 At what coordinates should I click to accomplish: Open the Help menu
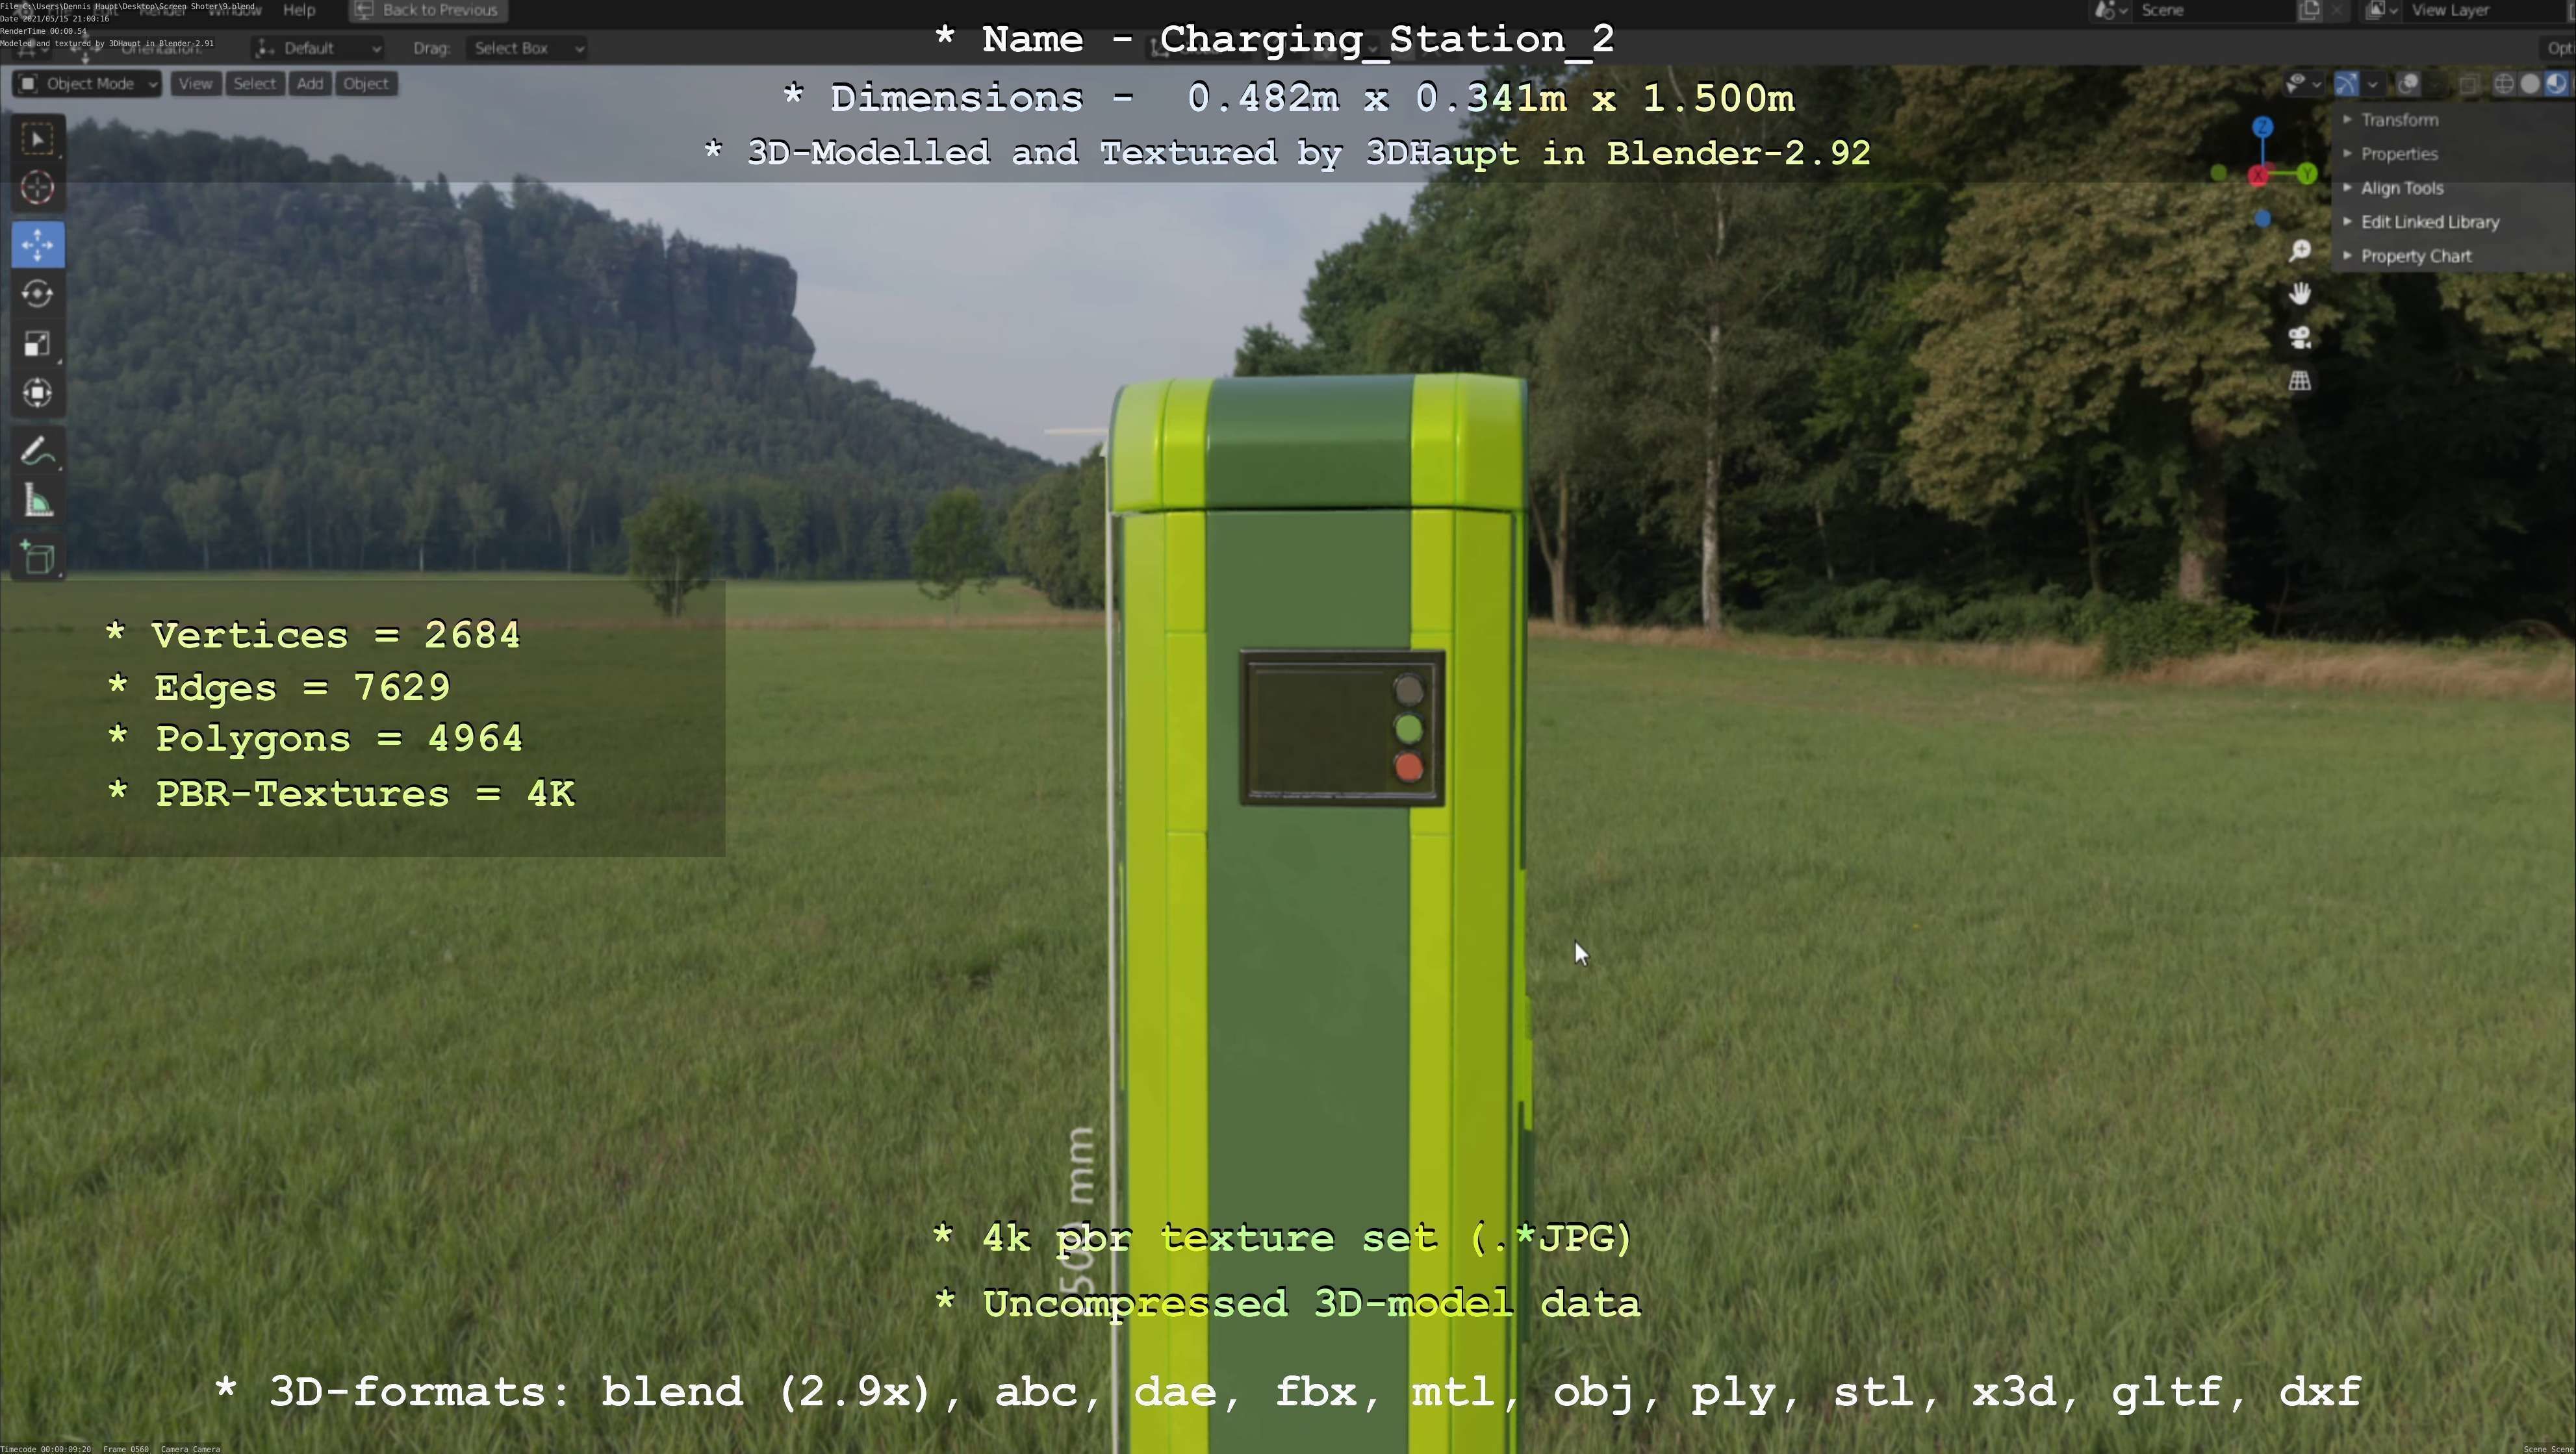click(299, 10)
